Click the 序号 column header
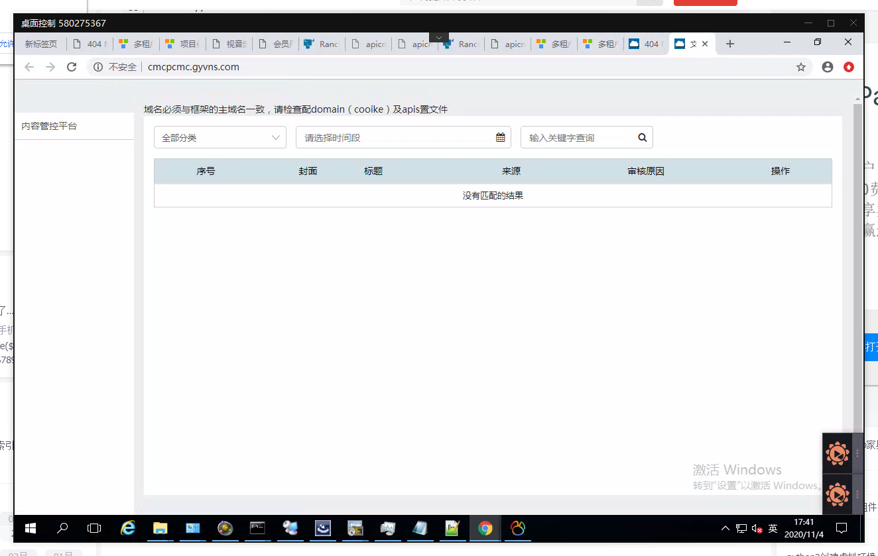878x556 pixels. (206, 171)
